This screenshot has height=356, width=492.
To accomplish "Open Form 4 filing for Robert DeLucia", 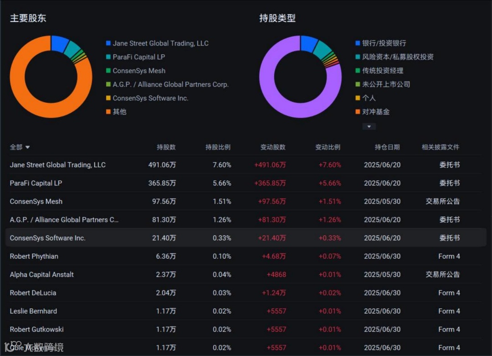I will pos(449,293).
